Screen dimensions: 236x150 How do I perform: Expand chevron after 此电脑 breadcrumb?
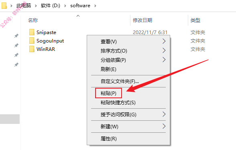(x=36, y=6)
